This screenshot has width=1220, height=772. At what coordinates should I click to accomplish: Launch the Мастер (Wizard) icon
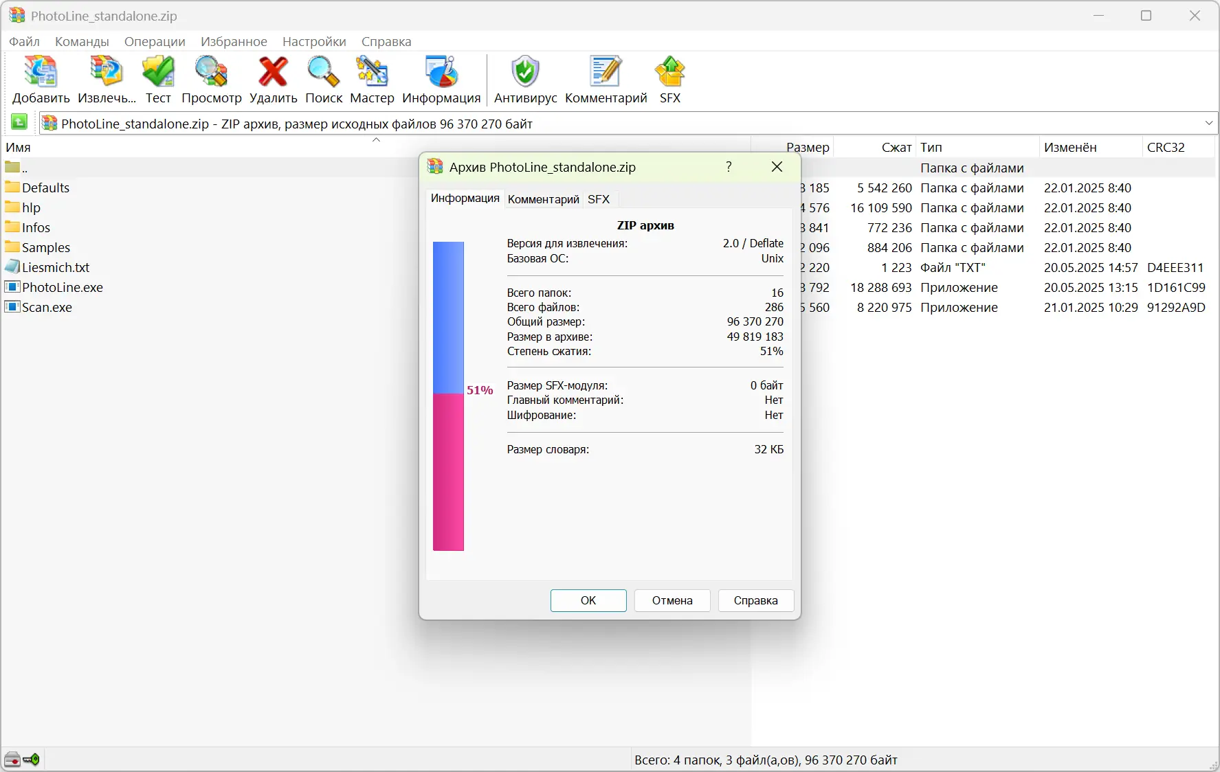click(372, 72)
